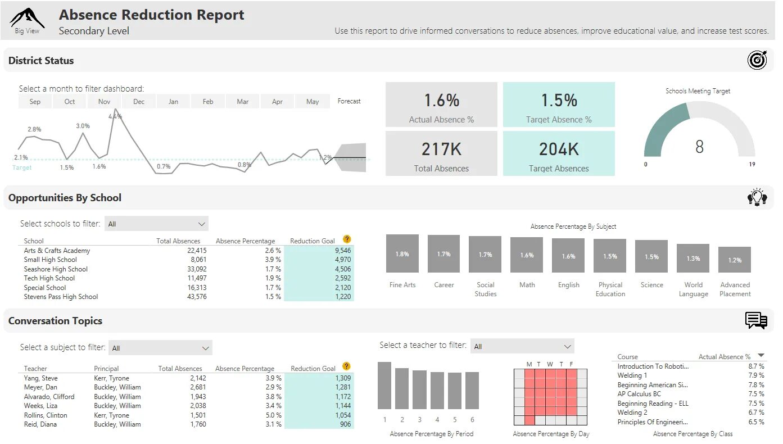Click the forecast shaded area on line chart
Image resolution: width=783 pixels, height=444 pixels.
point(350,157)
